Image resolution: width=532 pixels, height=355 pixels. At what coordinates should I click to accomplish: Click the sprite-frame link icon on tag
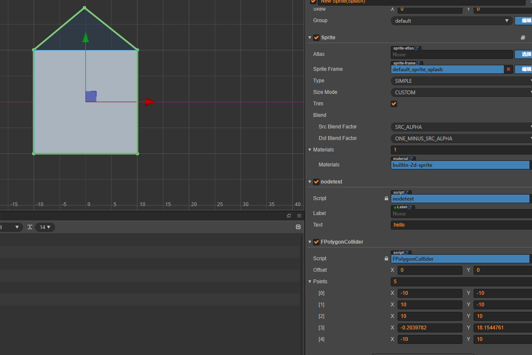418,63
